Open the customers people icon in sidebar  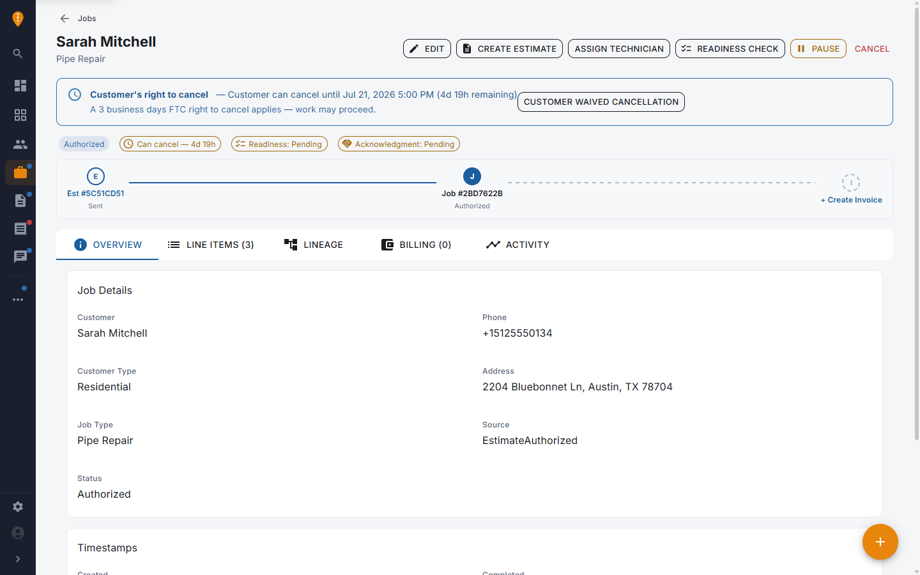(20, 144)
